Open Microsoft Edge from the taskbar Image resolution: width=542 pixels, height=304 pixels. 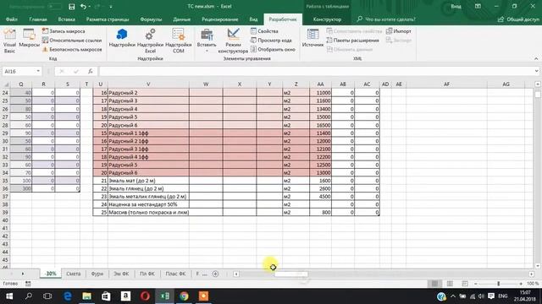[68, 296]
